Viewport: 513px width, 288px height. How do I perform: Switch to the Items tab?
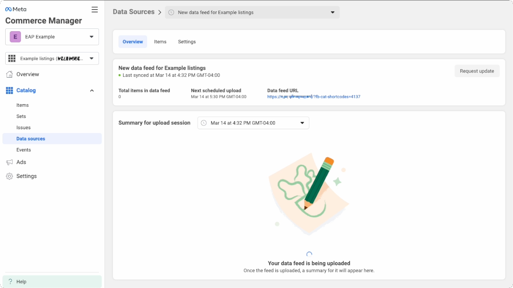pyautogui.click(x=160, y=42)
